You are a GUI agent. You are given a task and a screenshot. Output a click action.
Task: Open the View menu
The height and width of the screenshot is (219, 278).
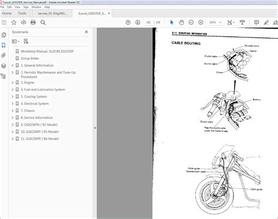[18, 7]
